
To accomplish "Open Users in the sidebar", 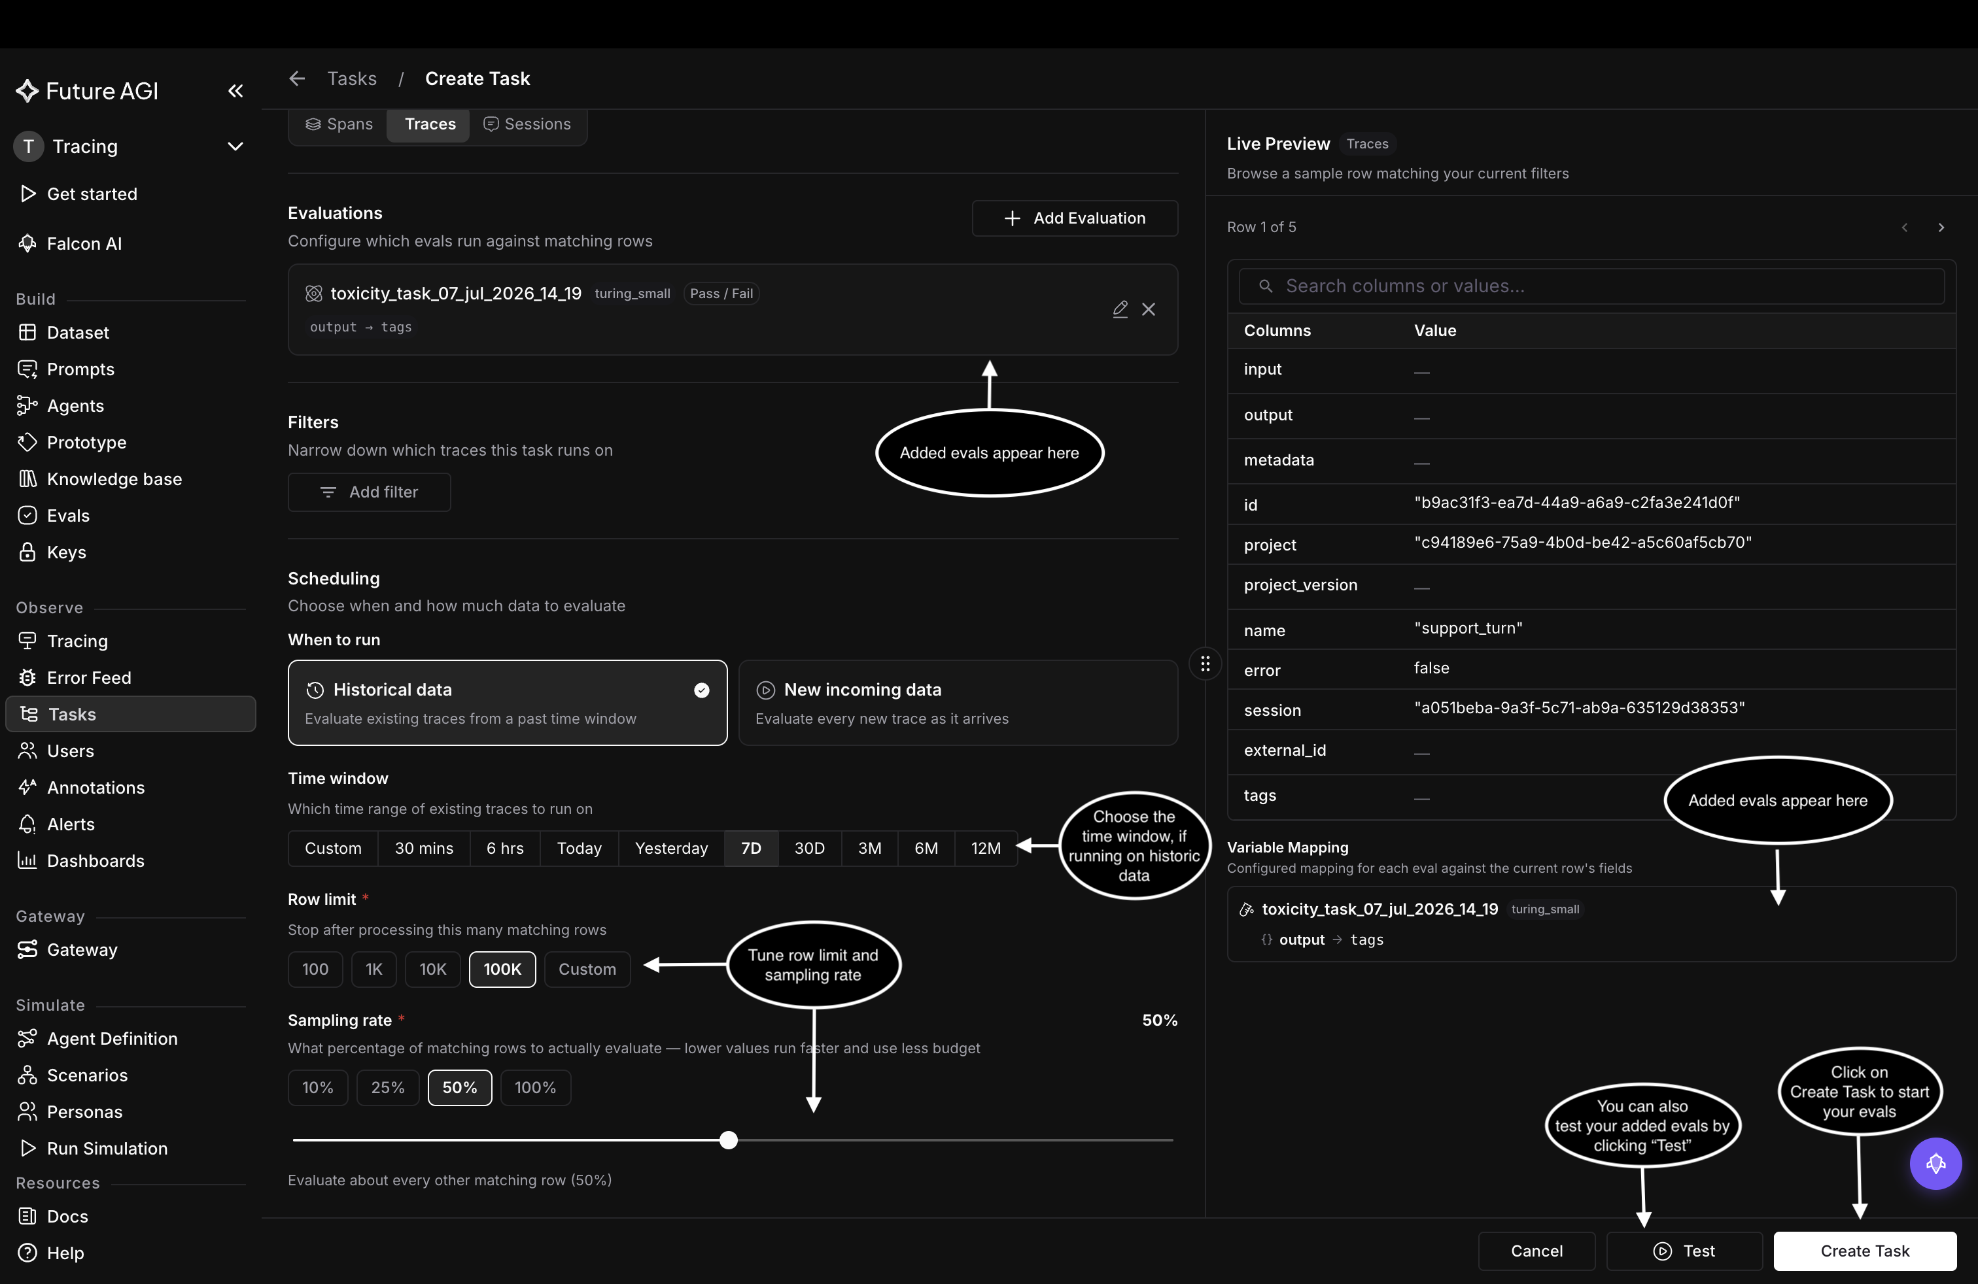I will point(130,751).
